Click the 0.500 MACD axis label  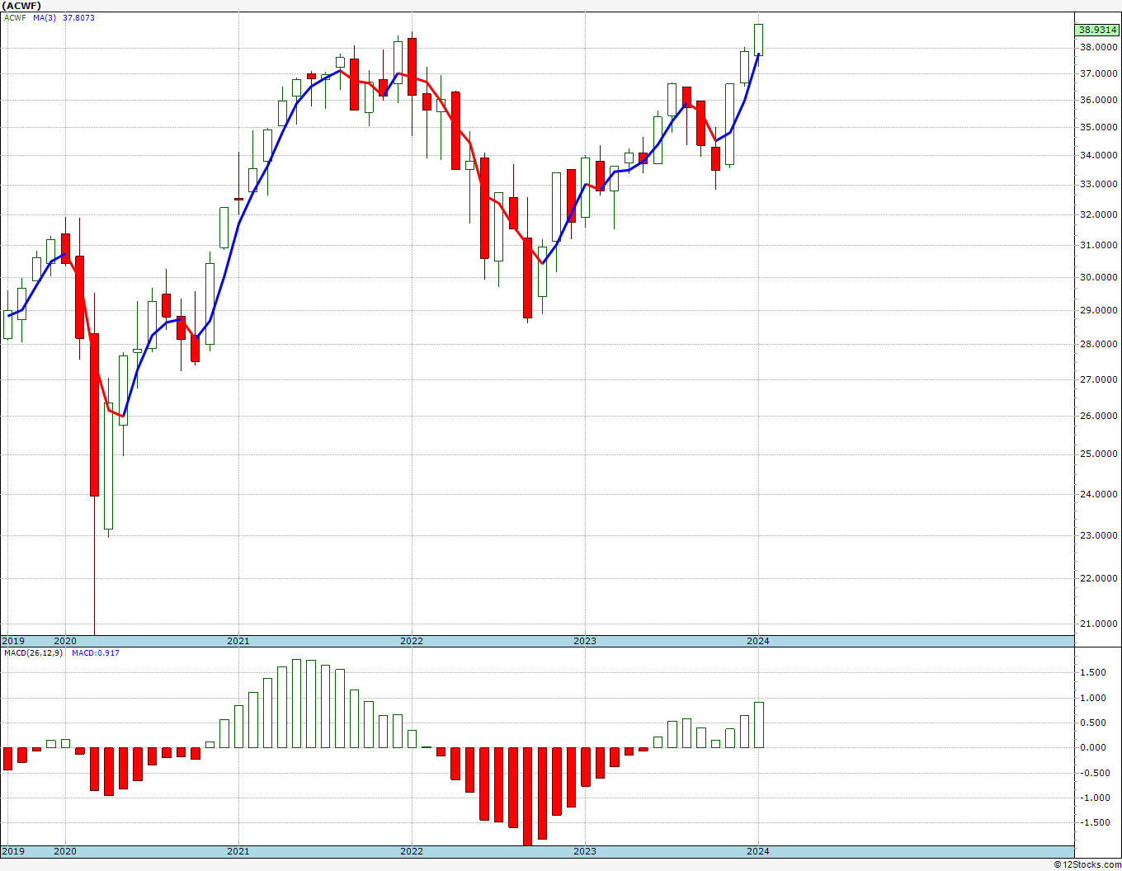[1094, 723]
